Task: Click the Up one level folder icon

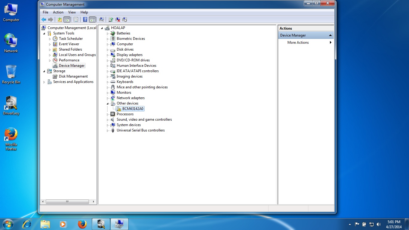Action: pos(60,20)
